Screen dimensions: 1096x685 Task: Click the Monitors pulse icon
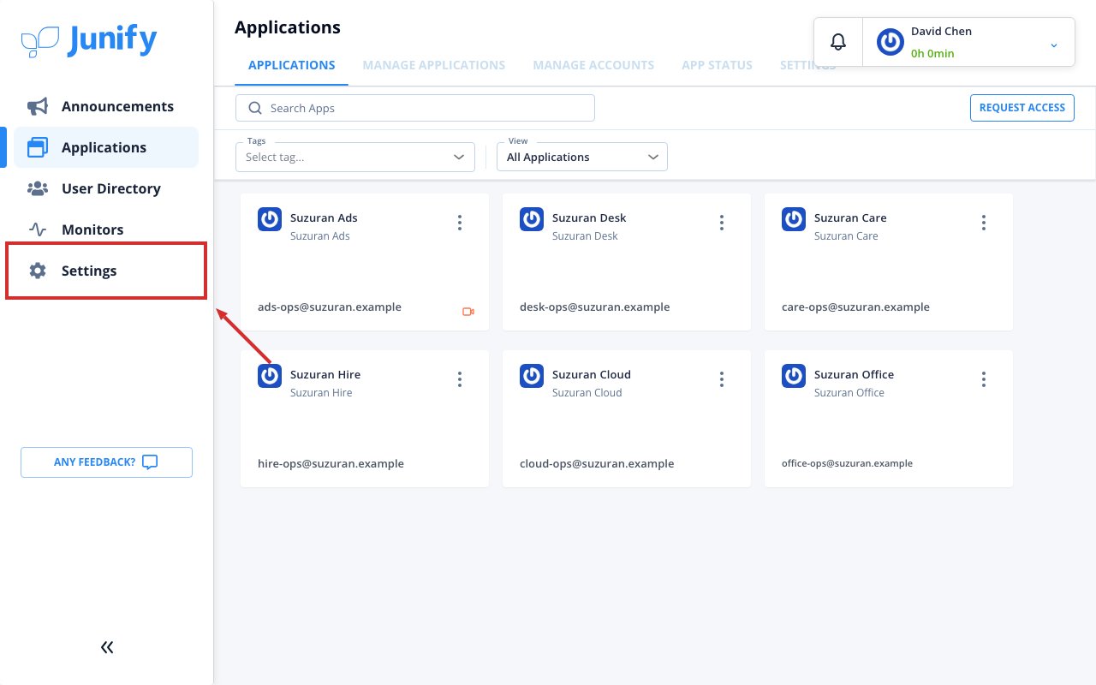pos(38,229)
